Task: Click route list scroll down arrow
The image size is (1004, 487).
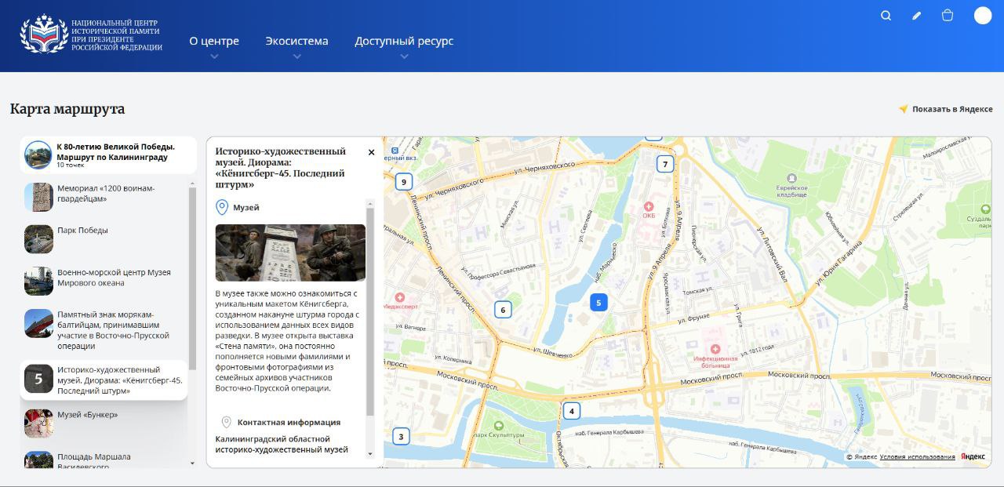Action: pyautogui.click(x=193, y=463)
